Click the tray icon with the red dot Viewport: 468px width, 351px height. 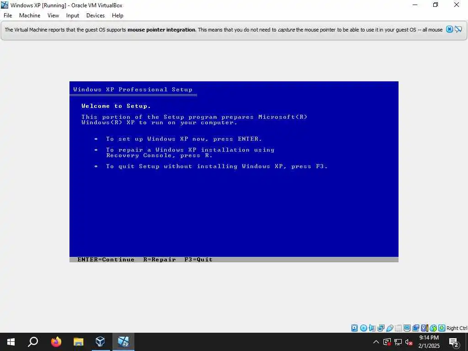pyautogui.click(x=387, y=342)
